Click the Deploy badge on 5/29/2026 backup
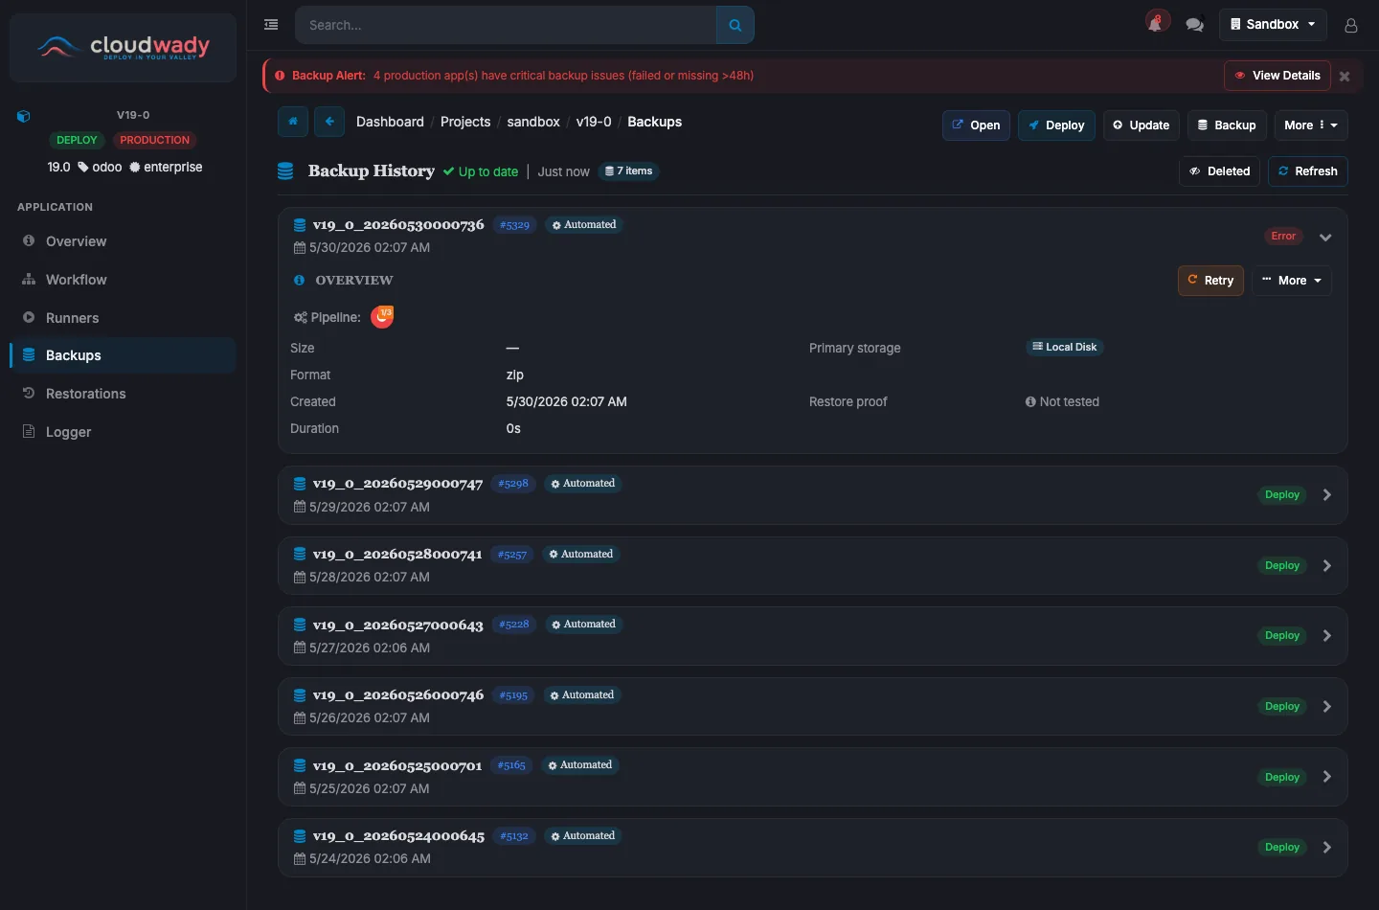This screenshot has height=910, width=1379. [x=1282, y=495]
